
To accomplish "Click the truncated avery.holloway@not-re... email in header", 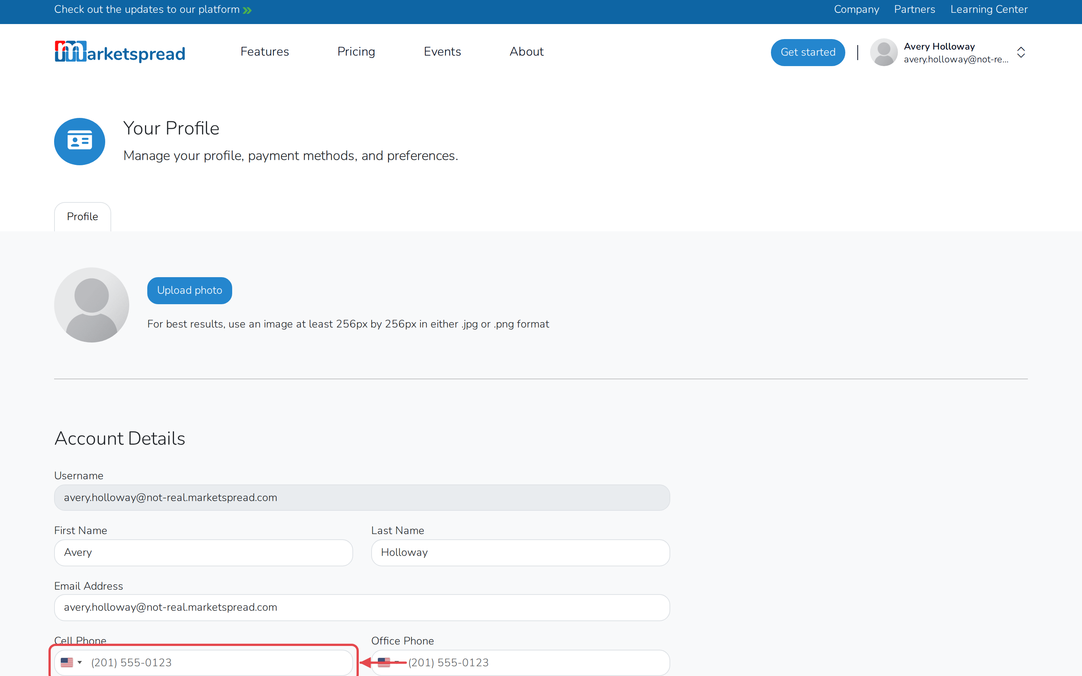I will (956, 59).
